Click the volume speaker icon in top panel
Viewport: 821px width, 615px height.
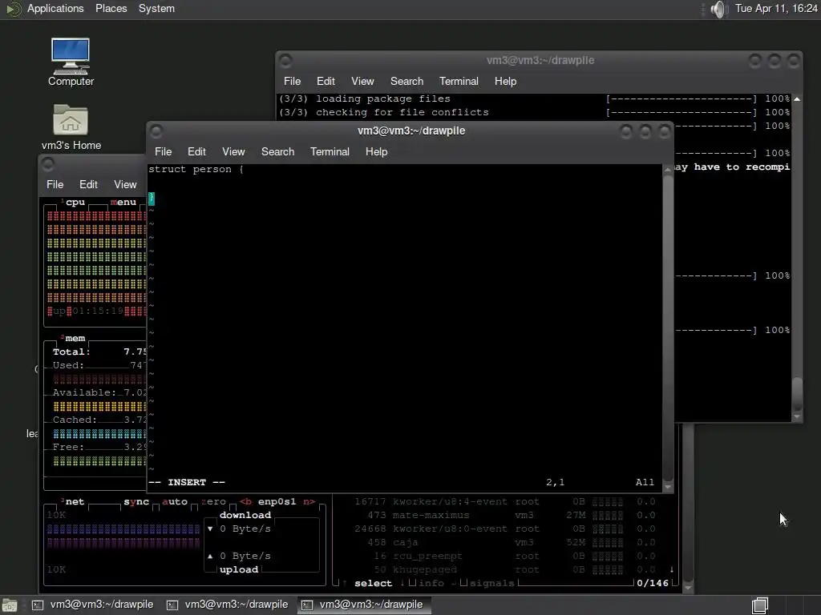(719, 9)
